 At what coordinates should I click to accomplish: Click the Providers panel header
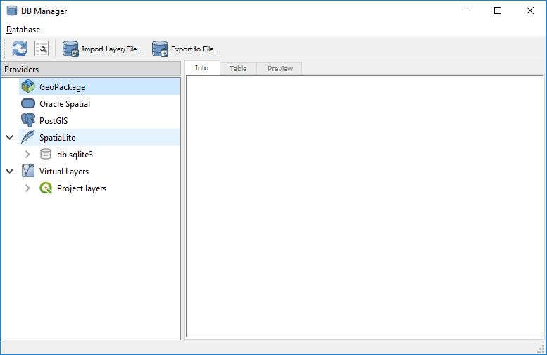point(91,69)
